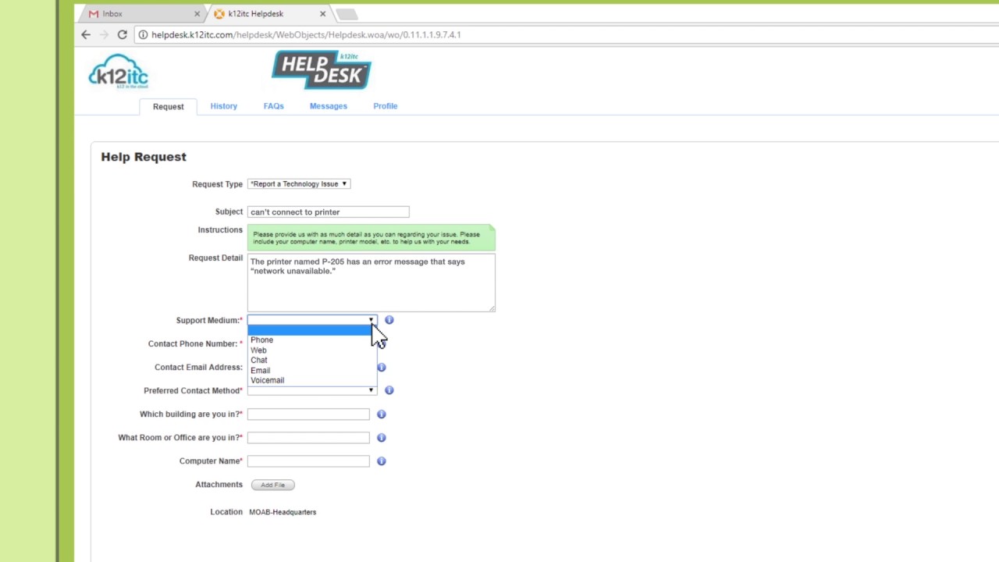Click info icon next to Preferred Contact Method
999x562 pixels.
click(x=389, y=390)
